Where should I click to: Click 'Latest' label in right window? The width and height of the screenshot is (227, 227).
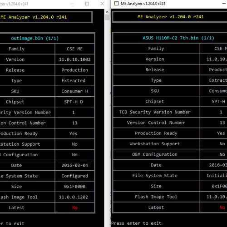click(x=156, y=207)
